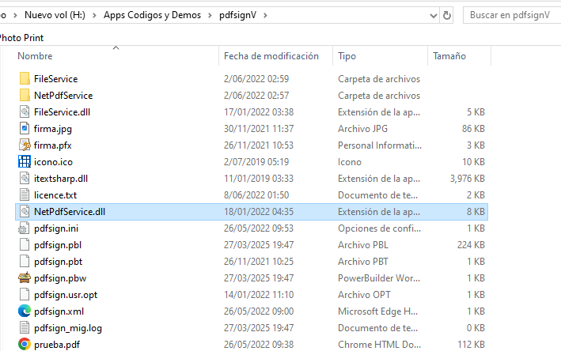Select the NetPdfService folder
This screenshot has width=561, height=351.
63,96
